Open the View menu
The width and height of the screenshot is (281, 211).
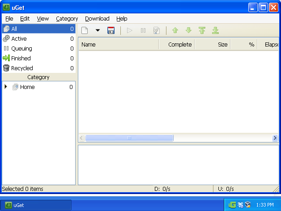click(x=43, y=19)
